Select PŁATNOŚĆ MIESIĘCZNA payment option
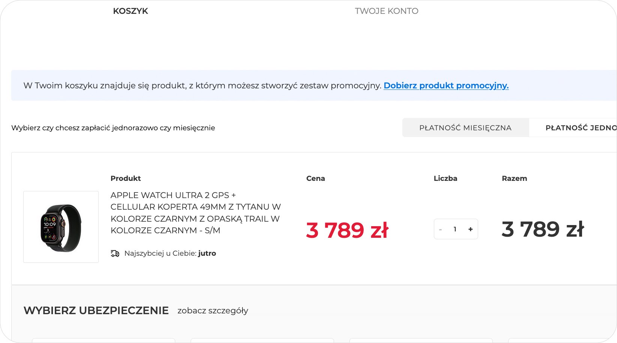Viewport: 617px width, 343px height. tap(465, 128)
